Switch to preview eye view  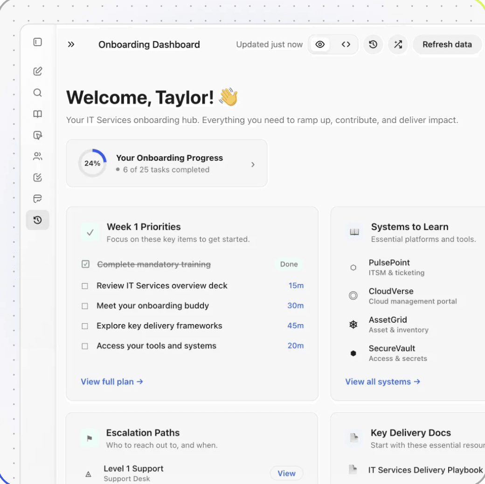tap(320, 44)
